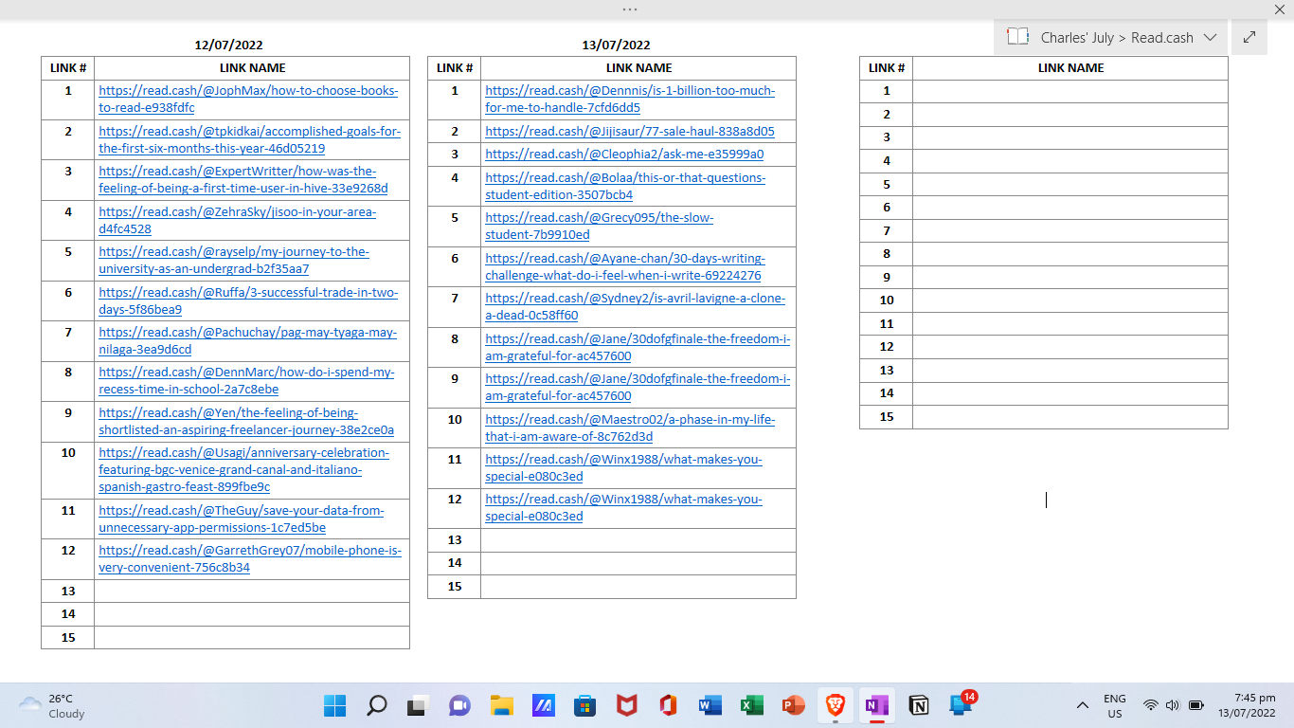Open TheGuy save-your-data link

tap(242, 519)
